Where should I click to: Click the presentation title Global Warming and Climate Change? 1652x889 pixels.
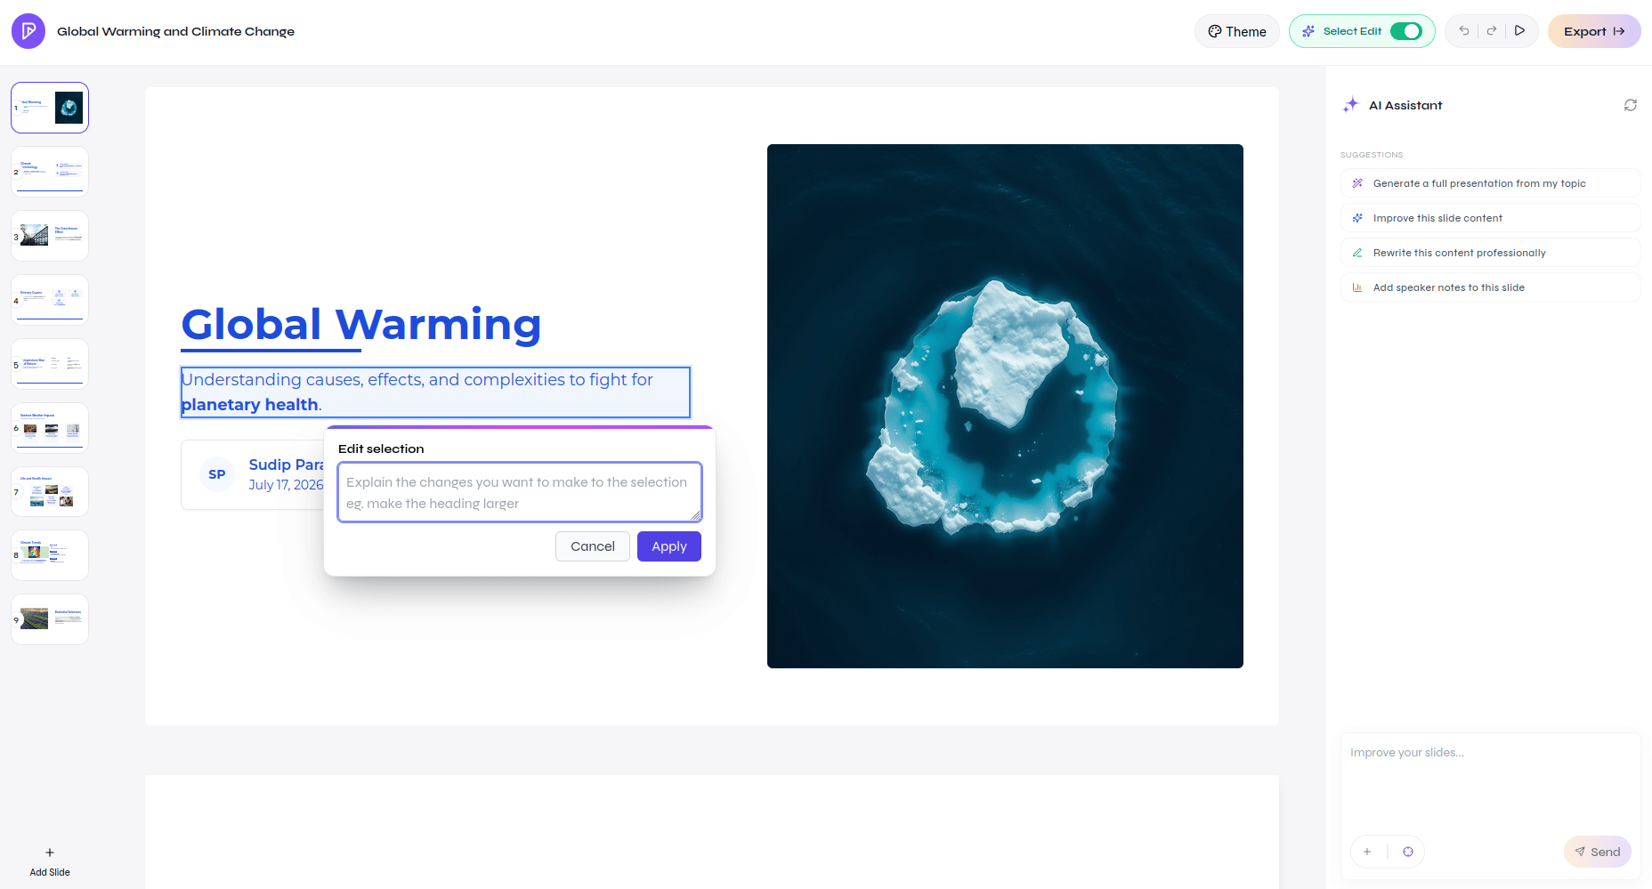175,31
